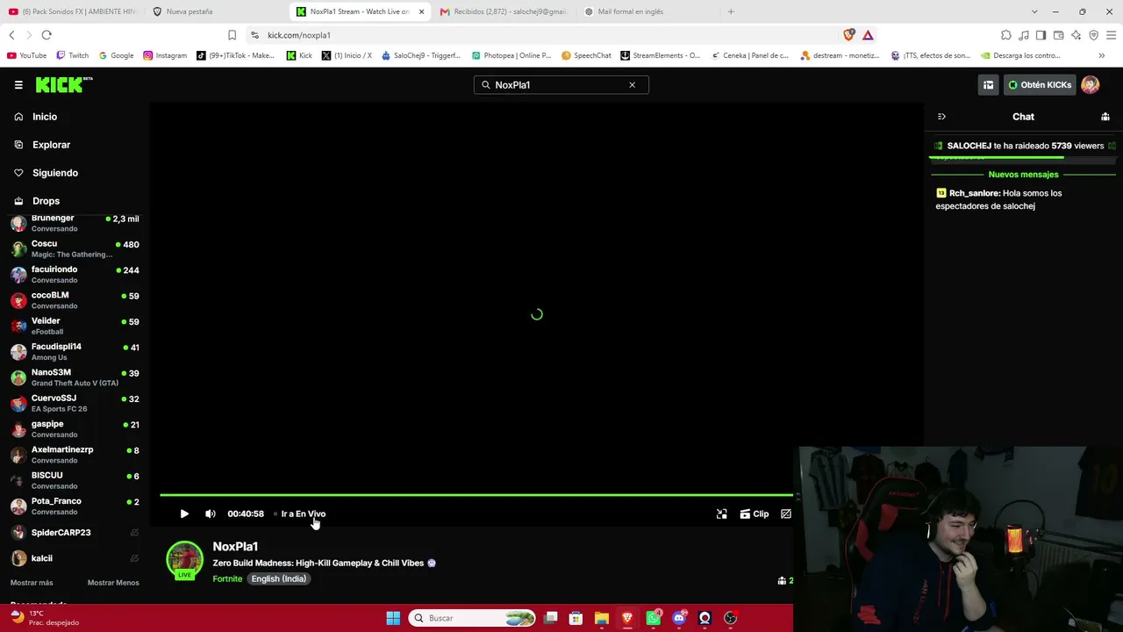Click the Obtén KICKs button
The image size is (1123, 632).
(1040, 85)
